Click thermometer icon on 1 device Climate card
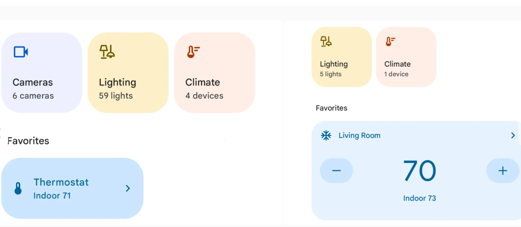Viewport: 521px width, 227px height. pos(390,41)
